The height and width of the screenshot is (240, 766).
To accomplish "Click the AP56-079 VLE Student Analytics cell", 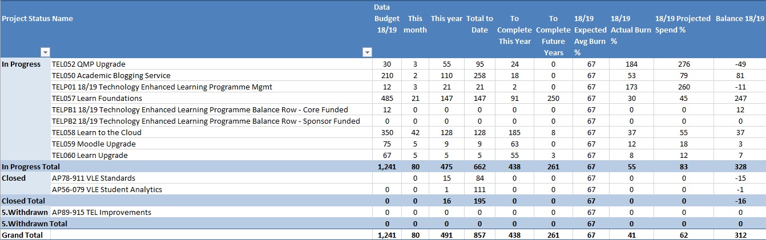I will [107, 189].
